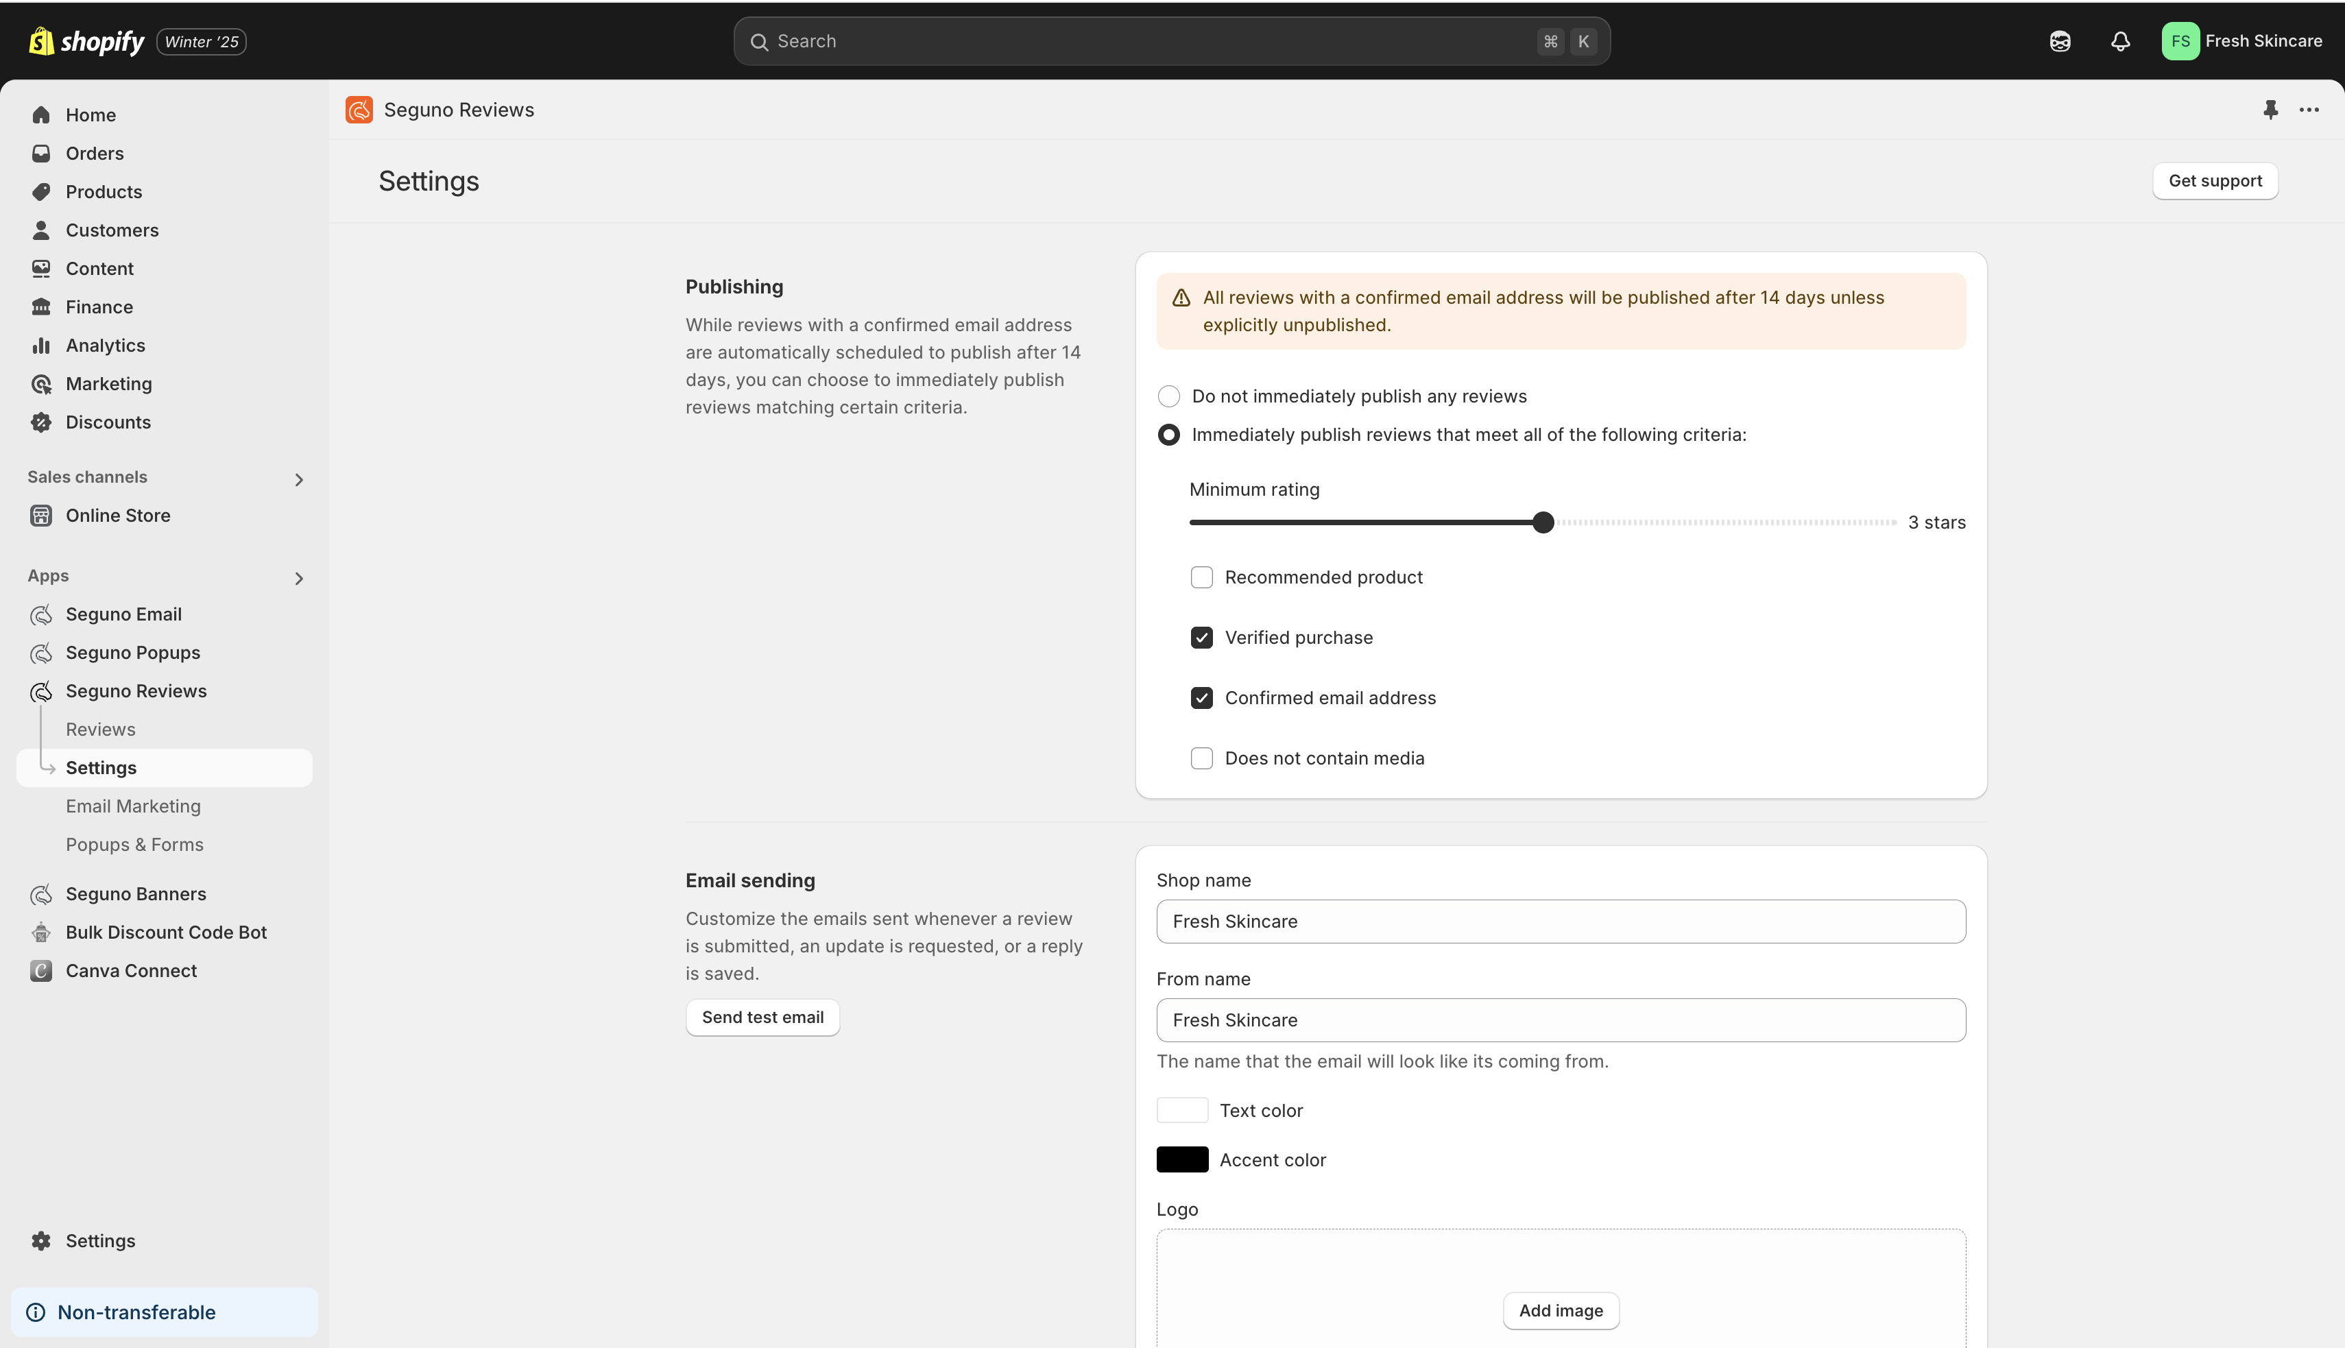Image resolution: width=2345 pixels, height=1348 pixels.
Task: Click the Customers person icon
Action: coord(40,230)
